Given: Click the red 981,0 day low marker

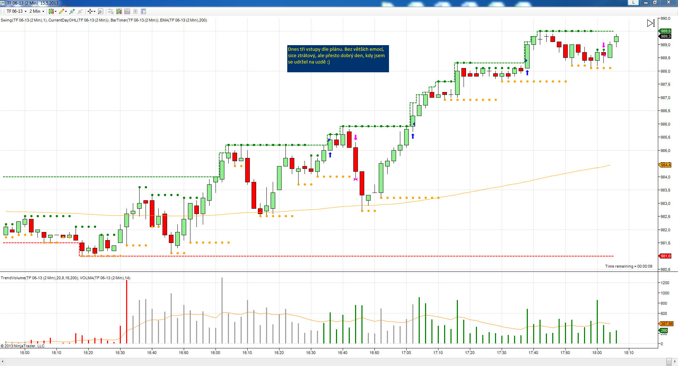Looking at the screenshot, I should point(665,256).
